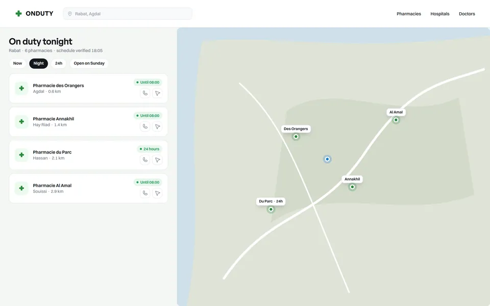Open the Pharmacies nav item
The width and height of the screenshot is (490, 306).
click(409, 14)
